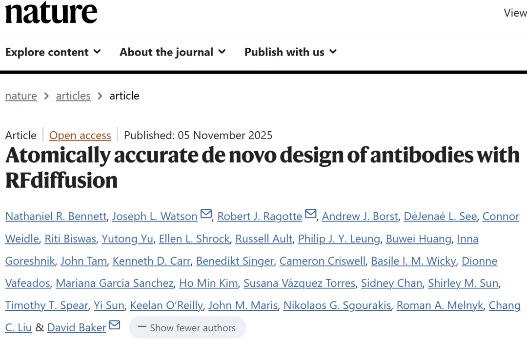The height and width of the screenshot is (340, 527).
Task: Expand the Publish with us menu
Action: (x=291, y=52)
